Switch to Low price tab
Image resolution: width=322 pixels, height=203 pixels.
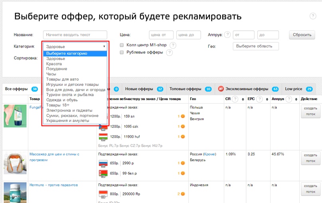click(x=299, y=89)
